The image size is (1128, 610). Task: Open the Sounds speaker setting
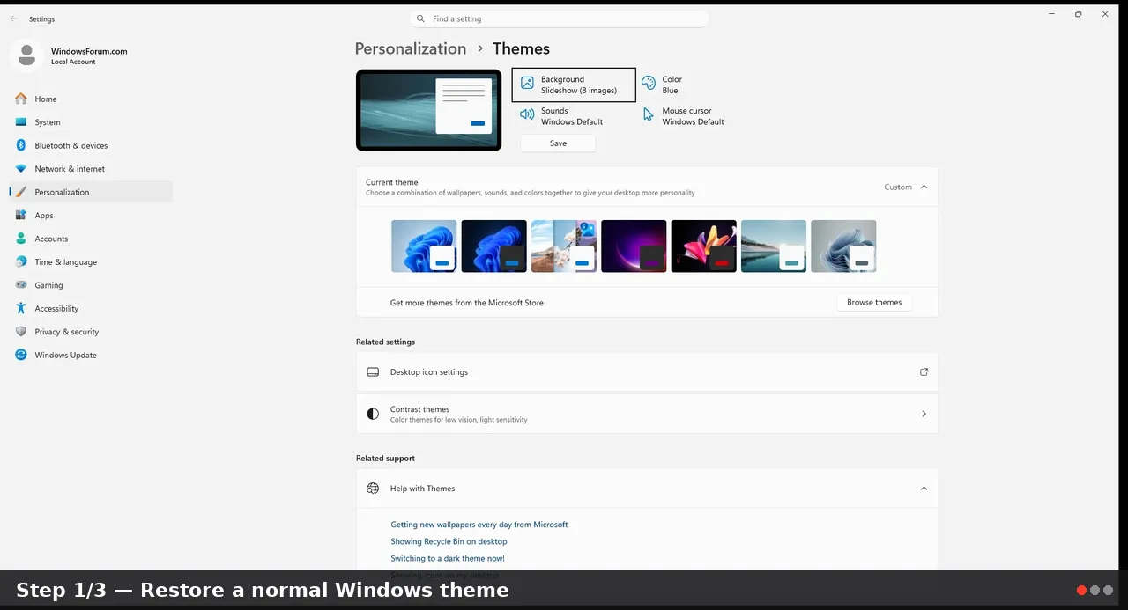[561, 116]
